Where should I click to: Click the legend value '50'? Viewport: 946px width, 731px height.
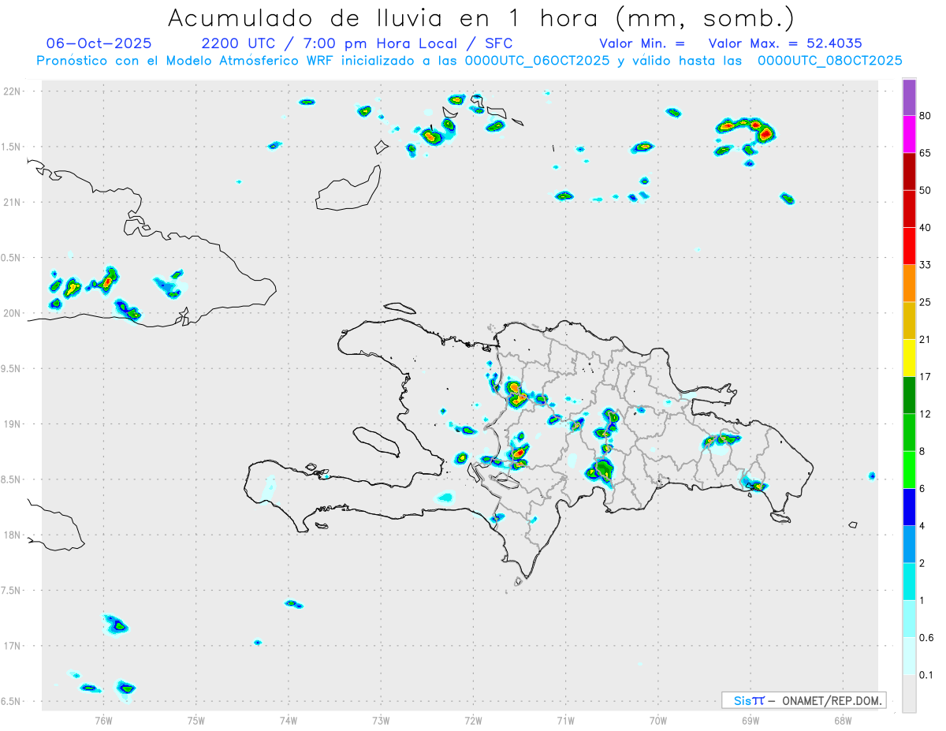(926, 190)
